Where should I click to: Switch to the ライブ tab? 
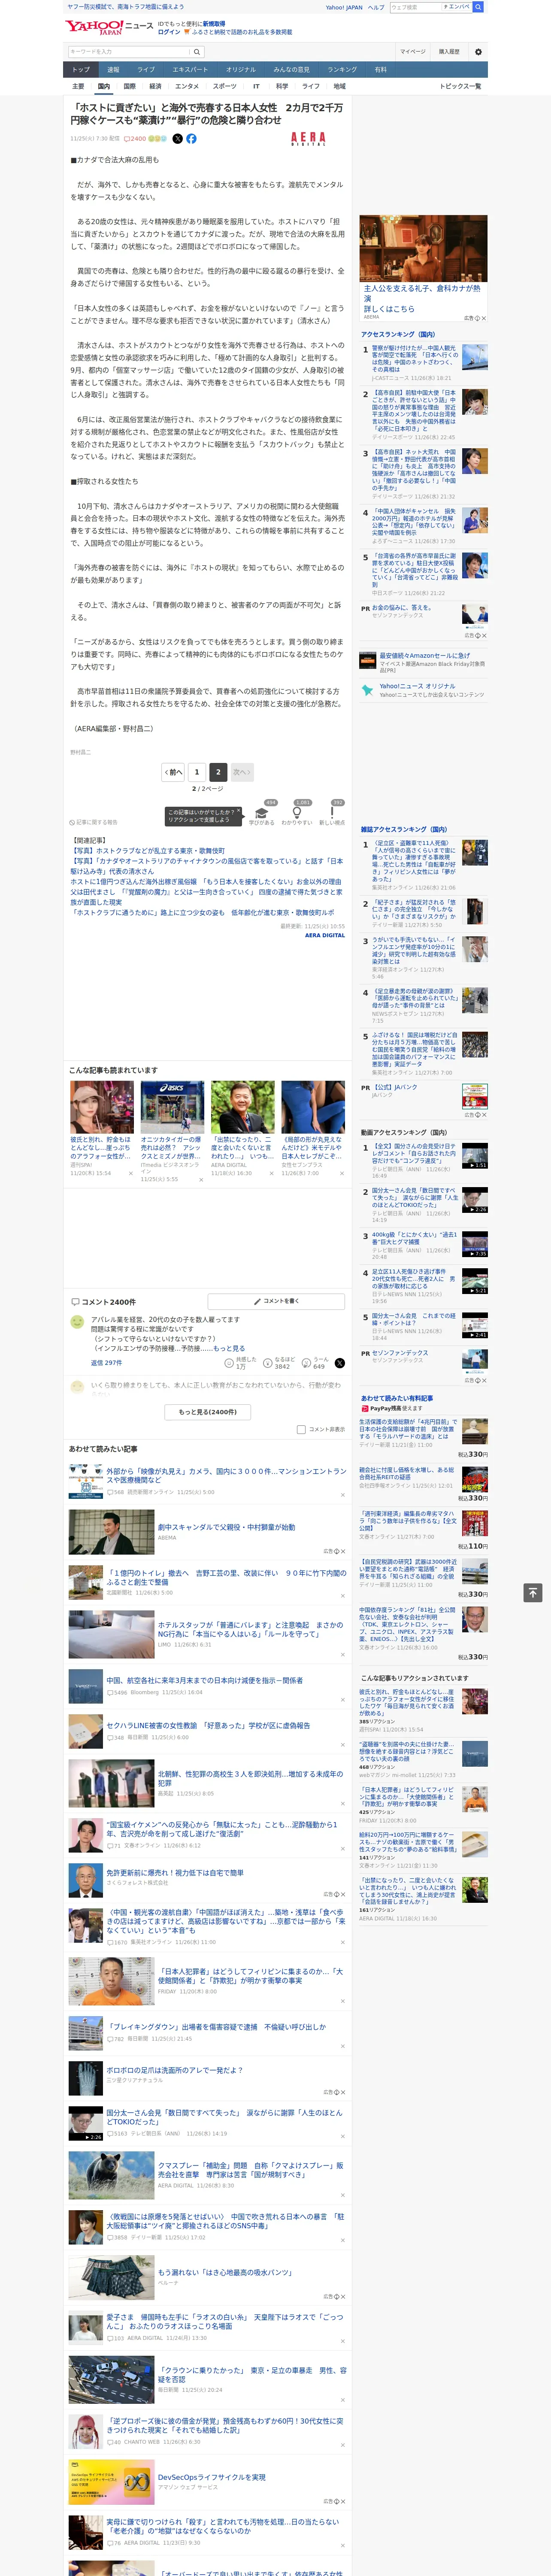click(x=146, y=70)
